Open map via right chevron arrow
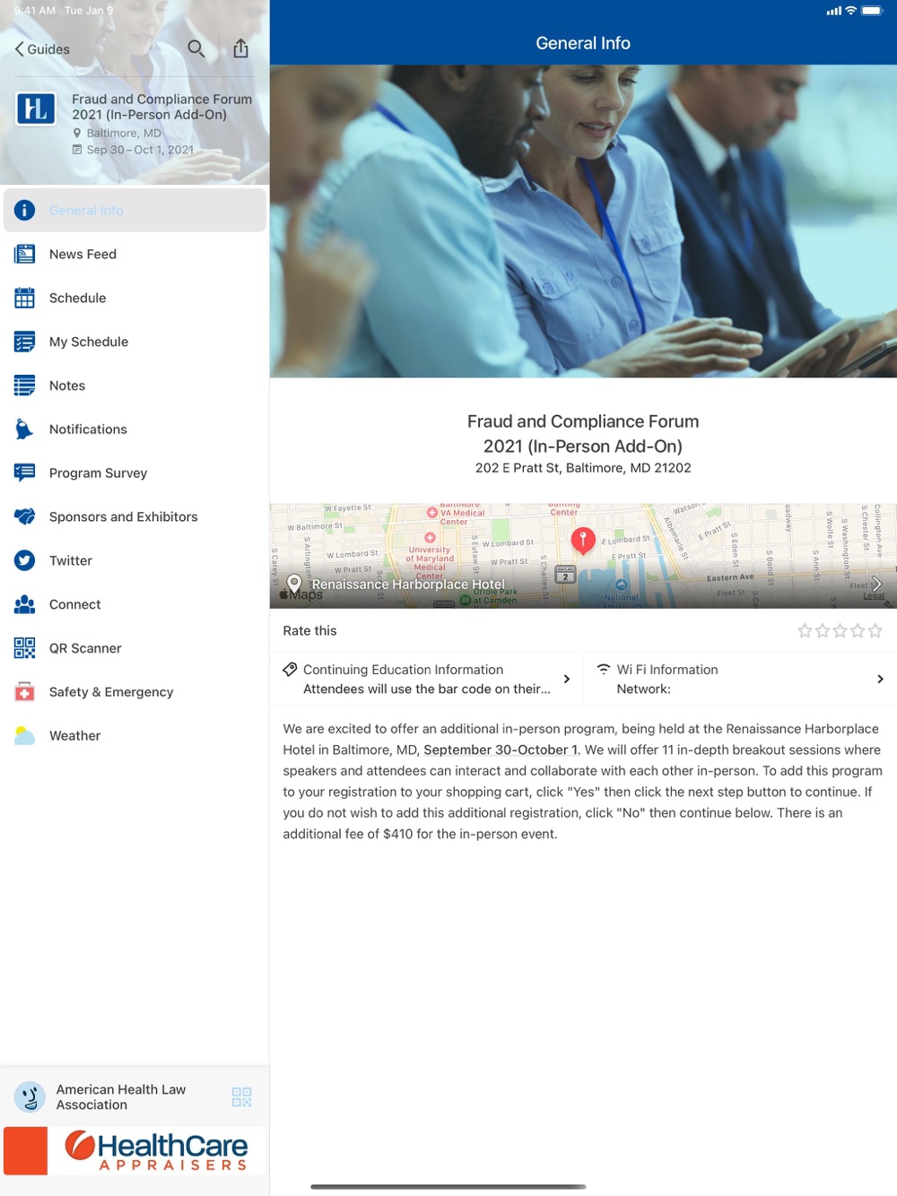Screen dimensions: 897x1196 point(876,584)
